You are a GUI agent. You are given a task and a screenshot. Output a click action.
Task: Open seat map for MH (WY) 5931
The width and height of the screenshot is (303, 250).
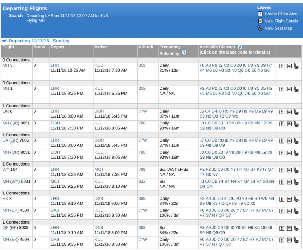pos(296,182)
